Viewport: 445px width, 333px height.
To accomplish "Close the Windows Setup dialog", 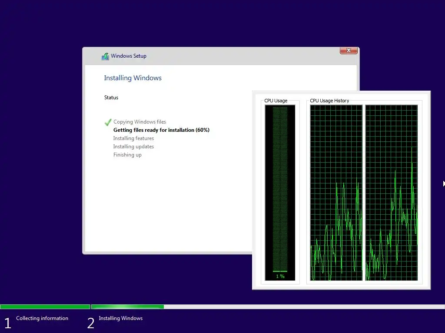I will click(x=349, y=50).
